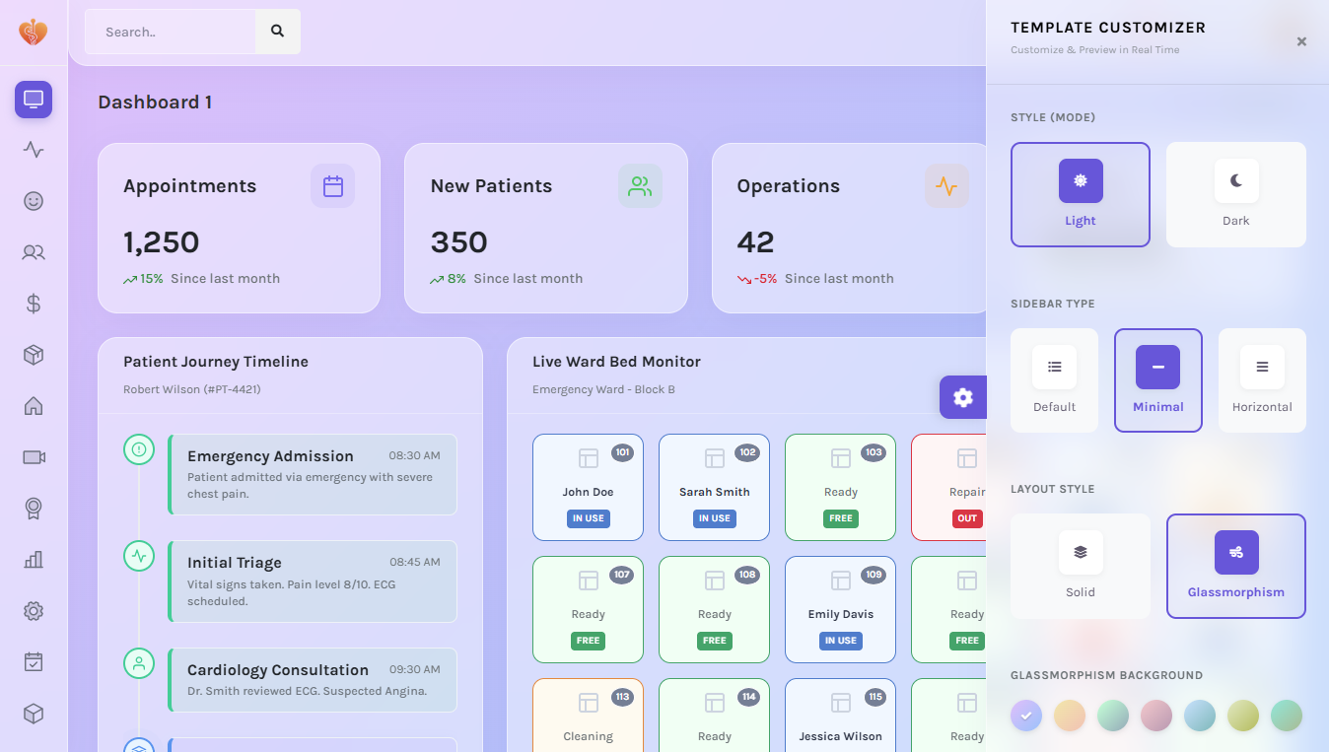The width and height of the screenshot is (1329, 752).
Task: Open the Initial Triage timeline entry
Action: coord(313,581)
